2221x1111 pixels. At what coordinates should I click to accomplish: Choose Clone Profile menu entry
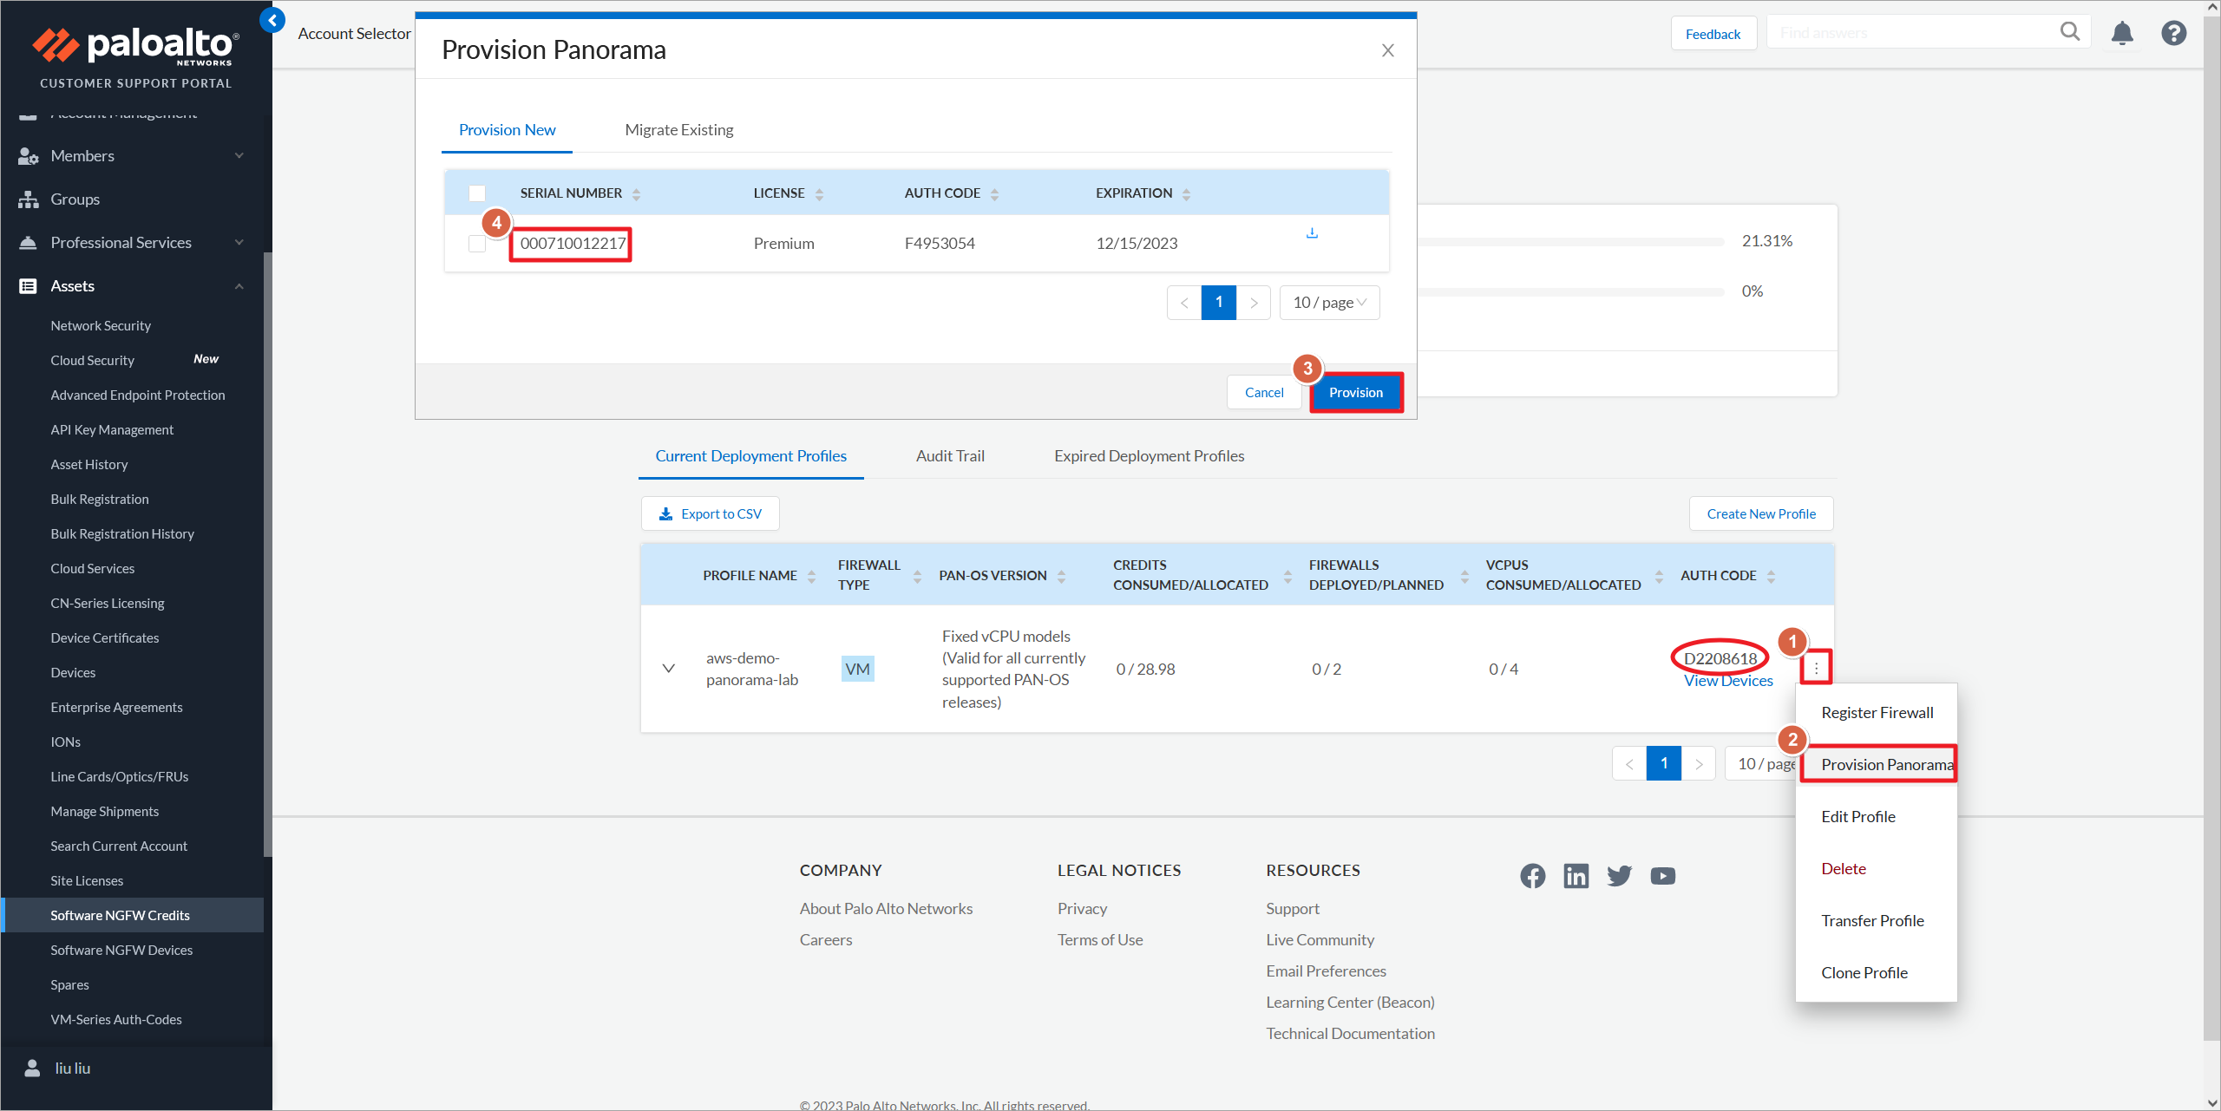[x=1877, y=973]
